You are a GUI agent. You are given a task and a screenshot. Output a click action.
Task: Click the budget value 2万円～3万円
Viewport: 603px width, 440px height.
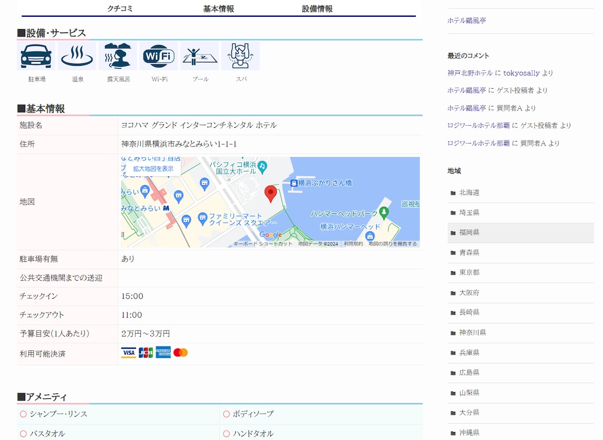[146, 334]
